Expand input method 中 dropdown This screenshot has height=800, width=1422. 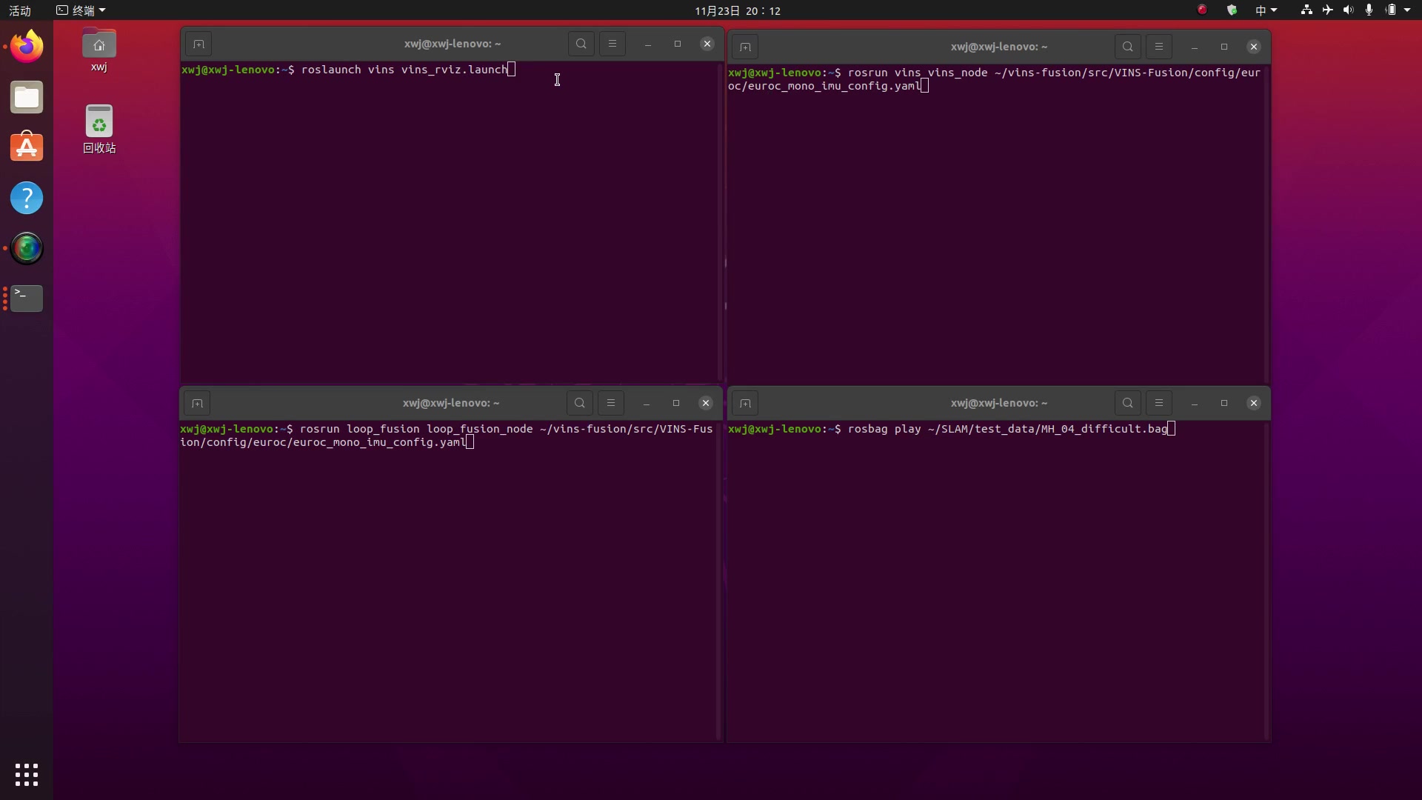coord(1266,10)
